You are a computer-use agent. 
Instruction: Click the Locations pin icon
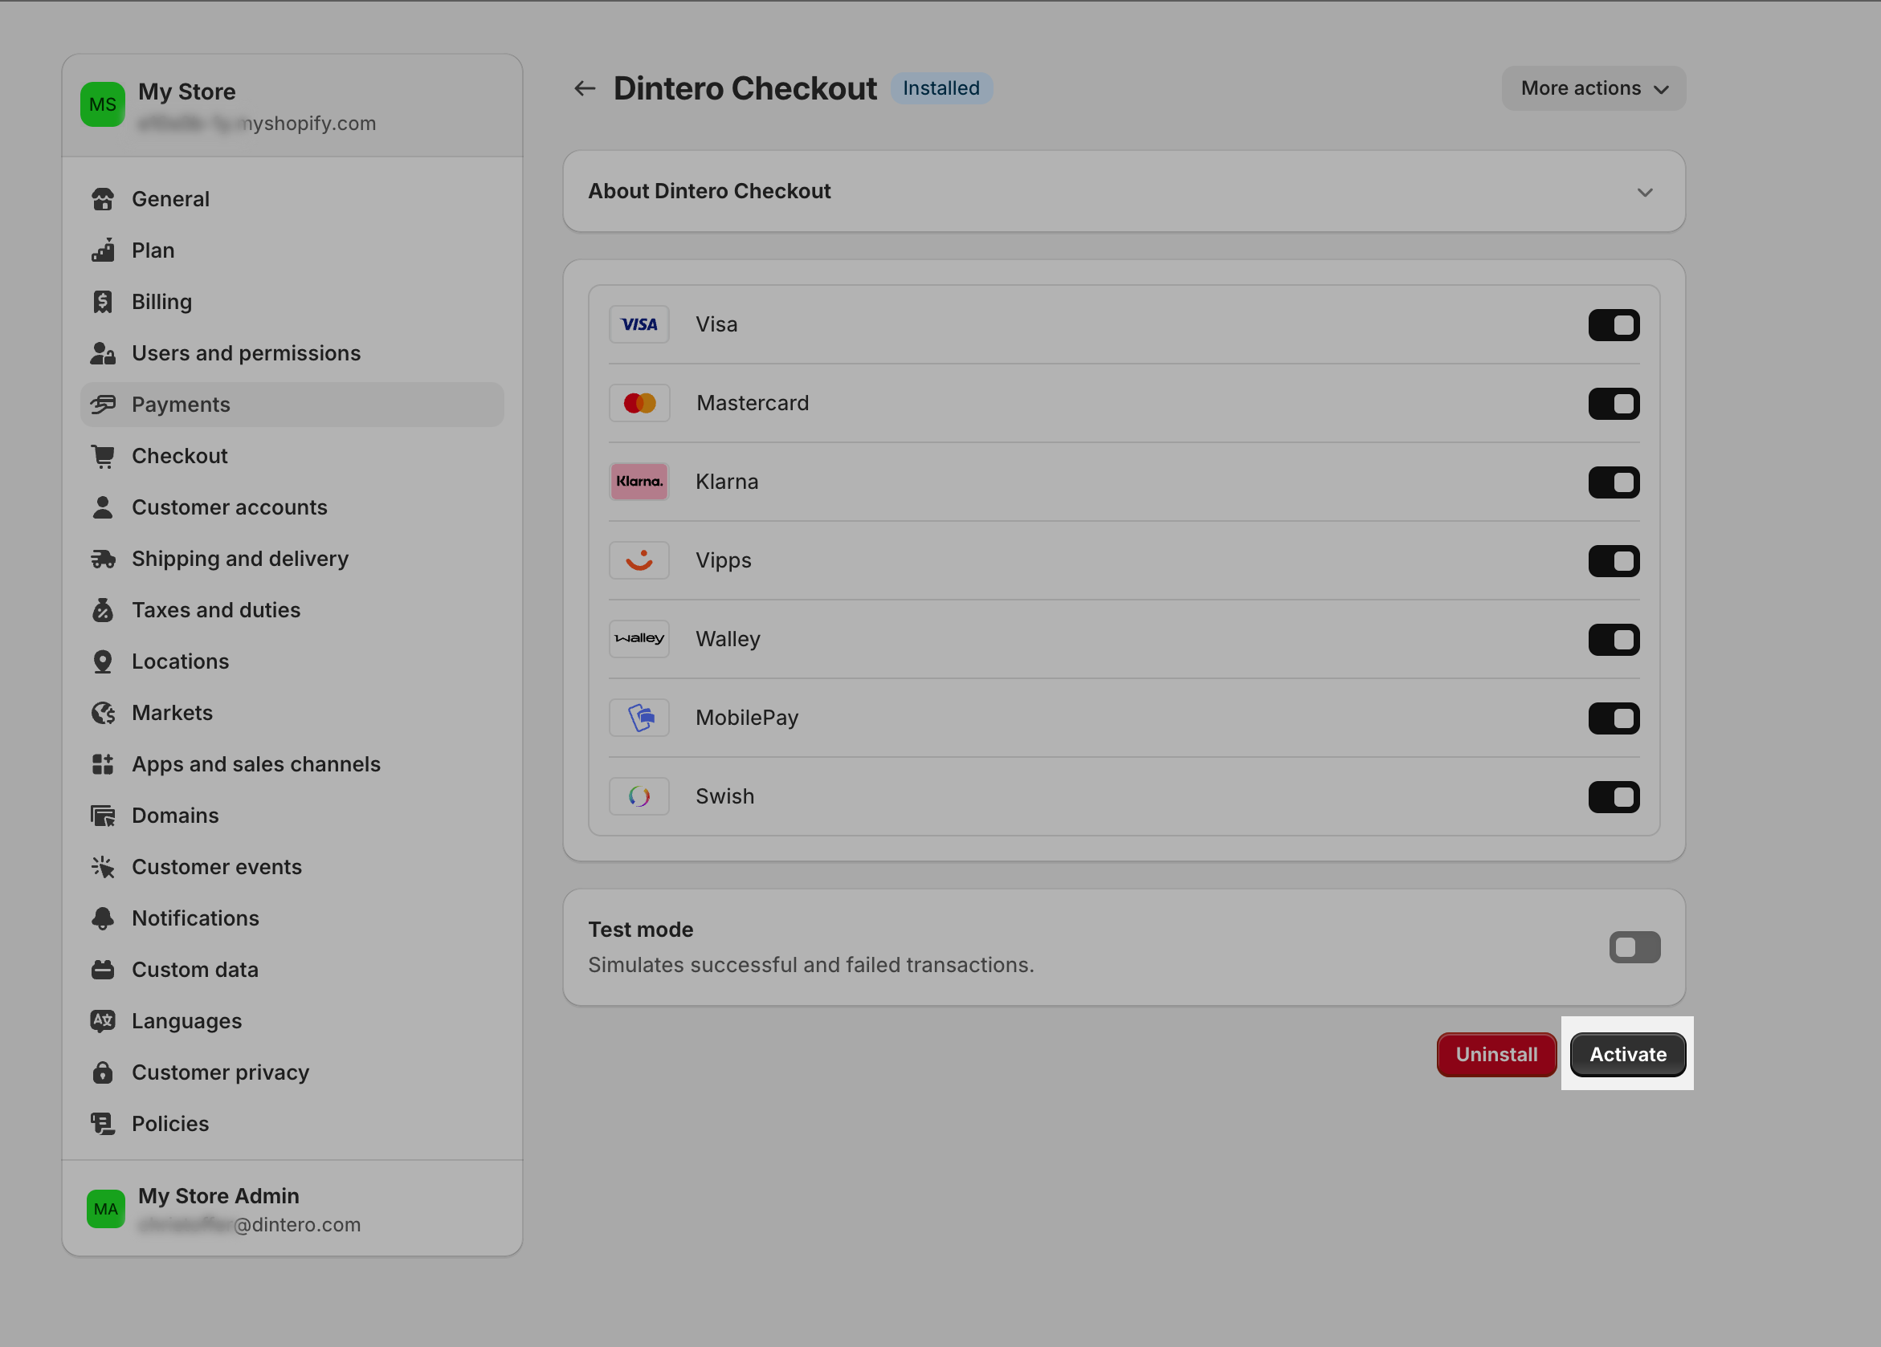pyautogui.click(x=103, y=661)
